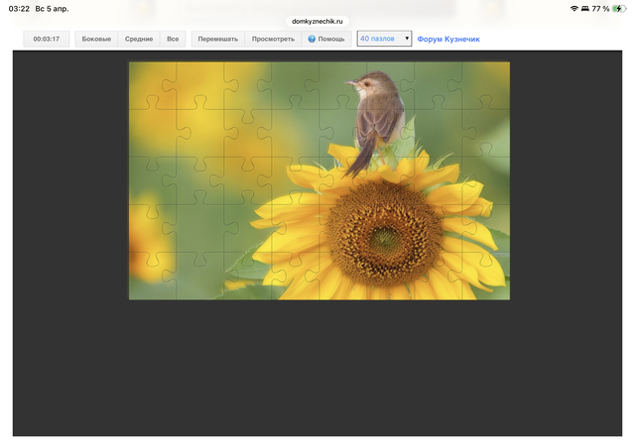Open the Форум Кузнечик link
635x441 pixels.
[447, 39]
